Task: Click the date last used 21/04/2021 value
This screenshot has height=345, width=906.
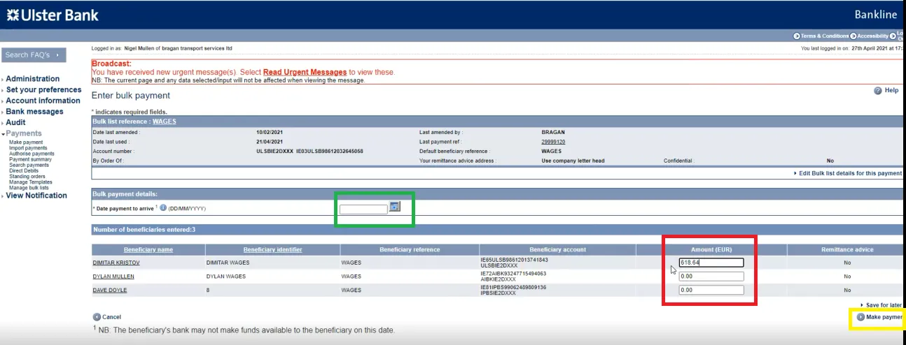Action: [x=270, y=142]
